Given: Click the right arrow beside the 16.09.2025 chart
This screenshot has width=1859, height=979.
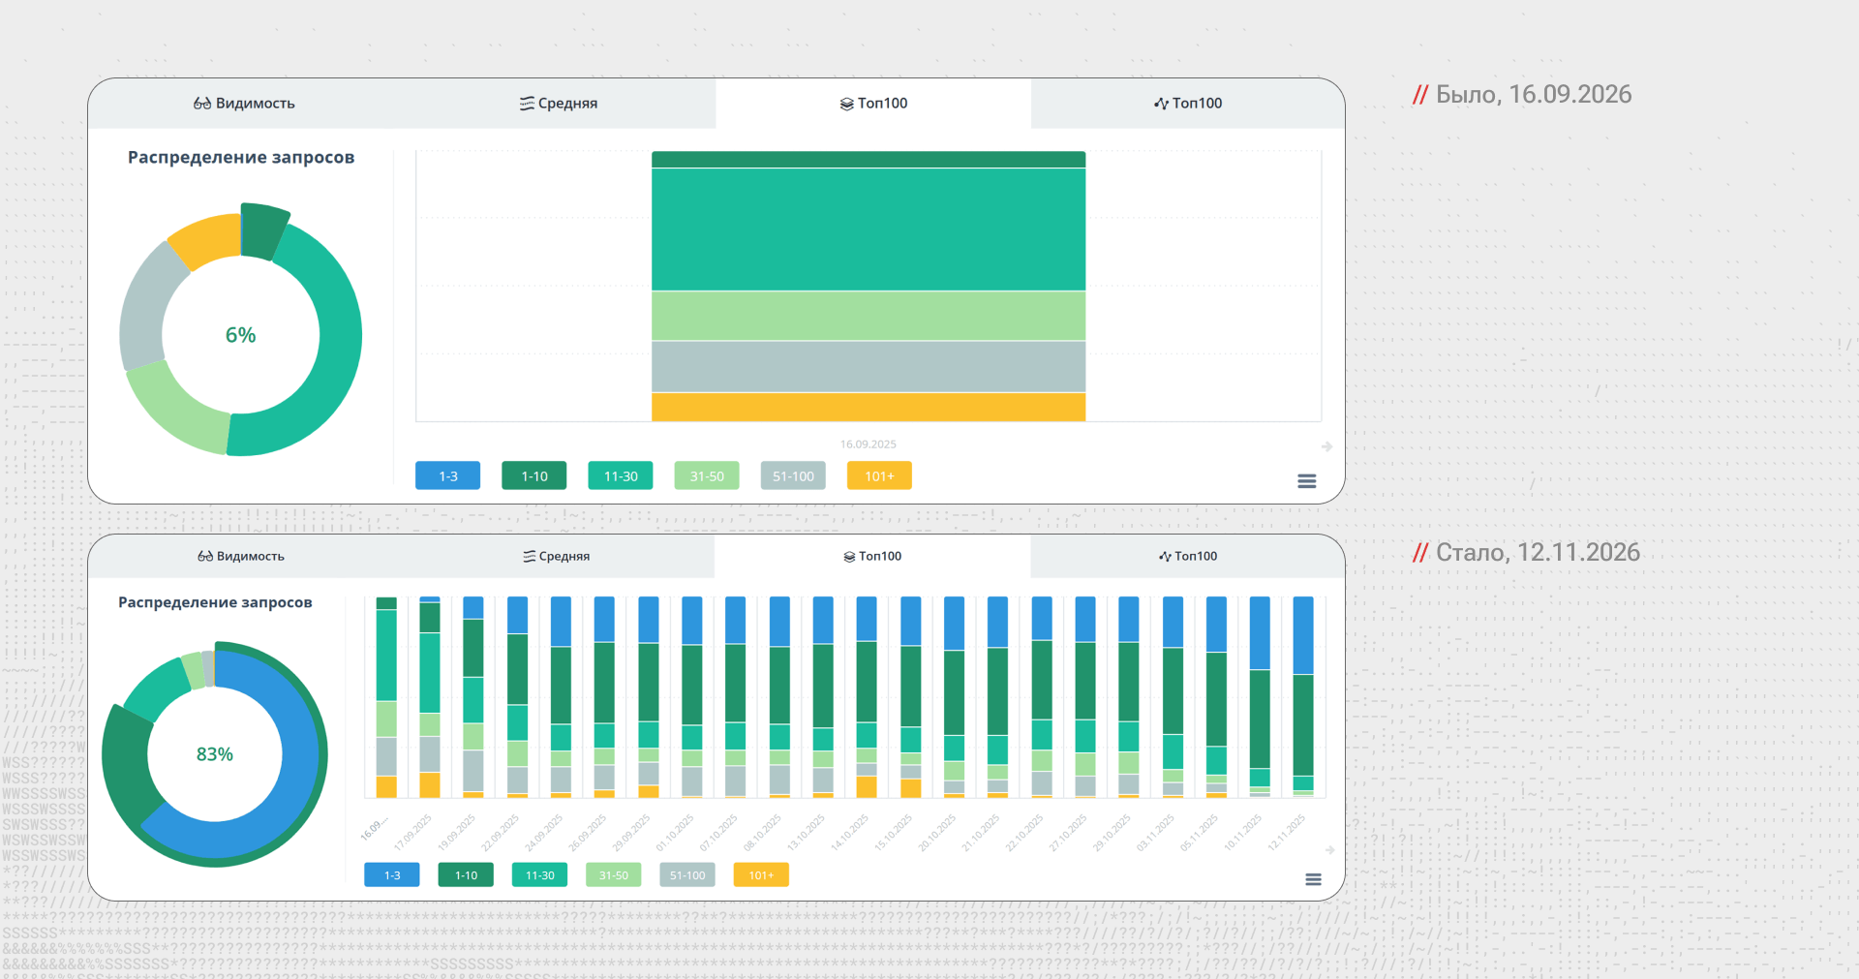Looking at the screenshot, I should point(1326,446).
